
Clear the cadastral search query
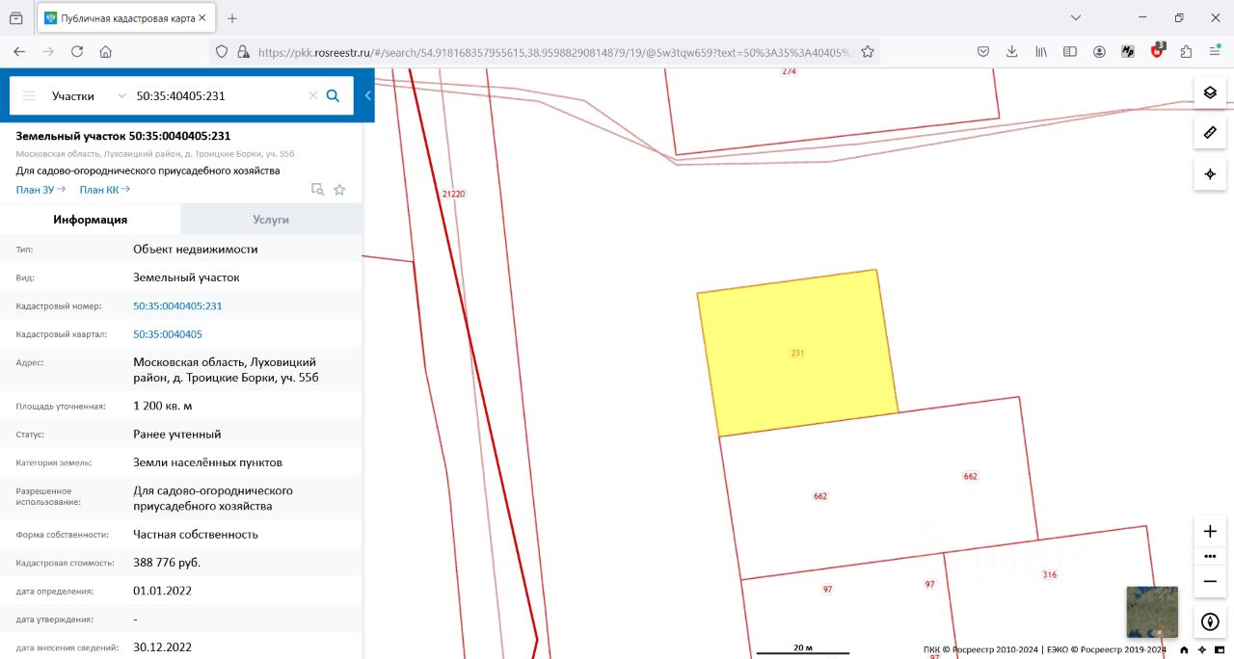click(312, 95)
